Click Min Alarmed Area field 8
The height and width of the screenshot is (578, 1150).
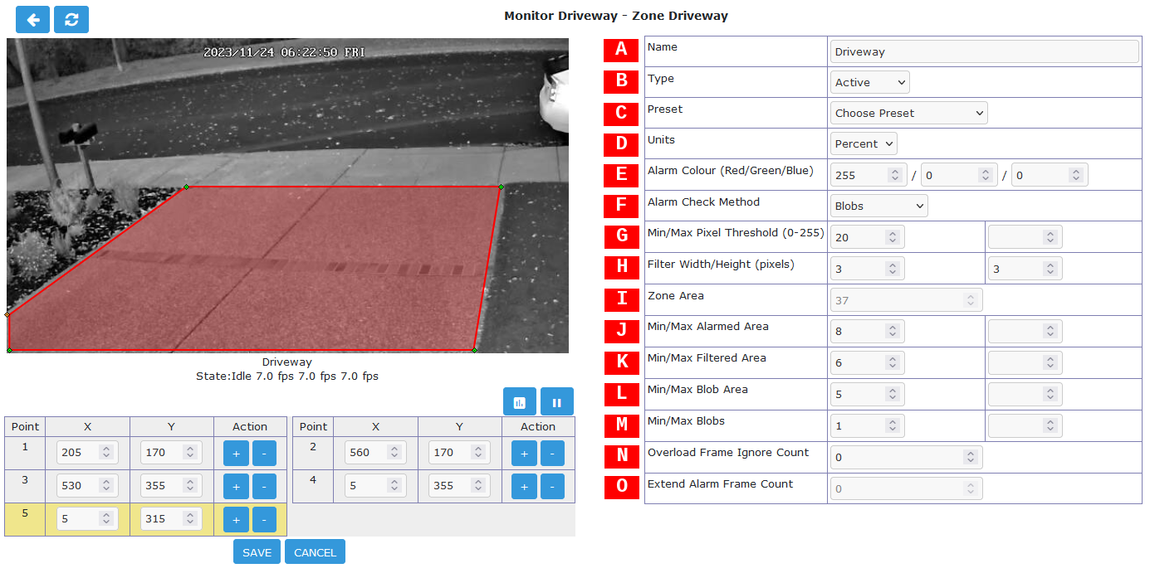[868, 331]
